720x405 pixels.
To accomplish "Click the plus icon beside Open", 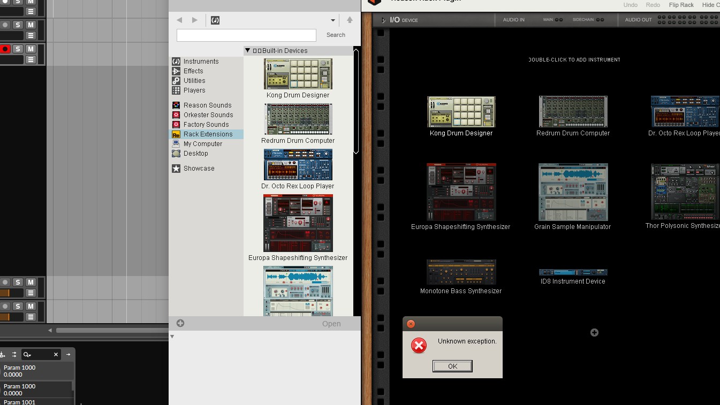I will 180,323.
